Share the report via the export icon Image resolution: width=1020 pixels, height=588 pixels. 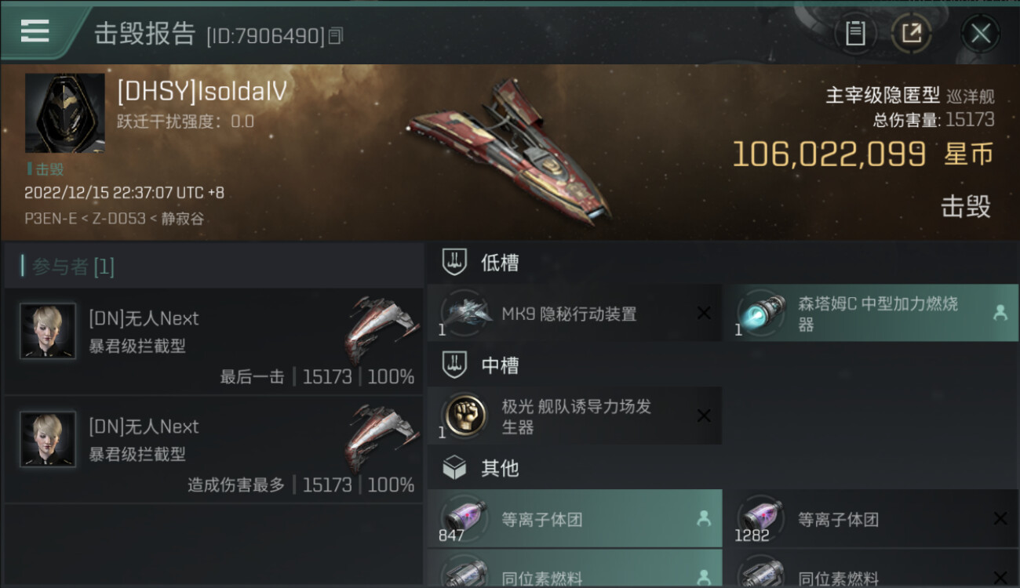[911, 34]
